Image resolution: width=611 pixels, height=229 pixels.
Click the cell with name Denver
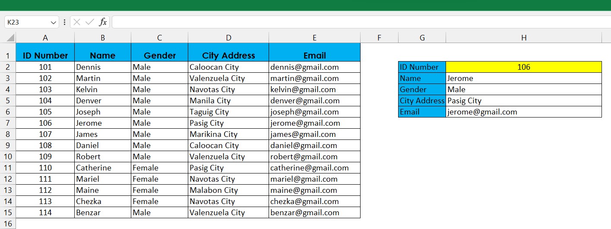pyautogui.click(x=103, y=101)
